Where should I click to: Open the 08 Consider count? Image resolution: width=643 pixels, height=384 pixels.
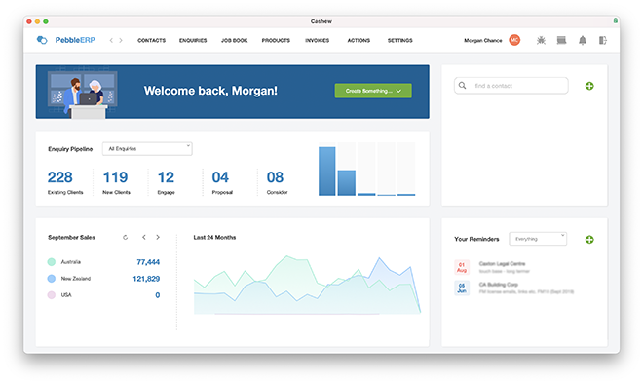[x=275, y=177]
